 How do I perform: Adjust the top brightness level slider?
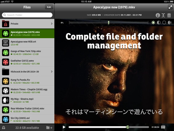coord(108,23)
